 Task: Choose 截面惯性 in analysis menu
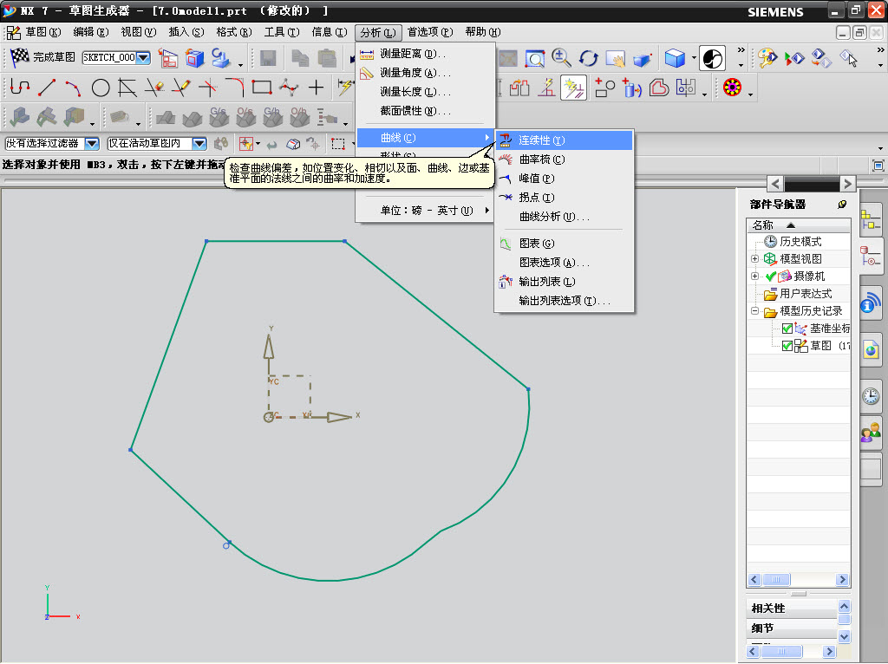(425, 111)
